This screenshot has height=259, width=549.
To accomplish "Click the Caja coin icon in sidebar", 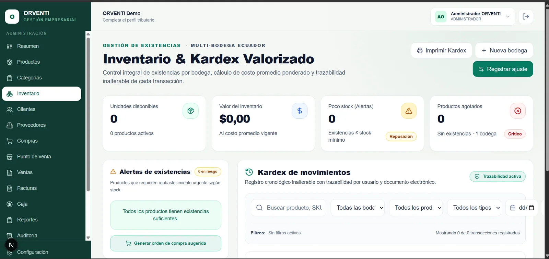I will tap(10, 204).
